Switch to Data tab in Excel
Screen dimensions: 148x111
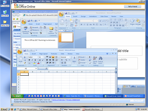point(62,54)
